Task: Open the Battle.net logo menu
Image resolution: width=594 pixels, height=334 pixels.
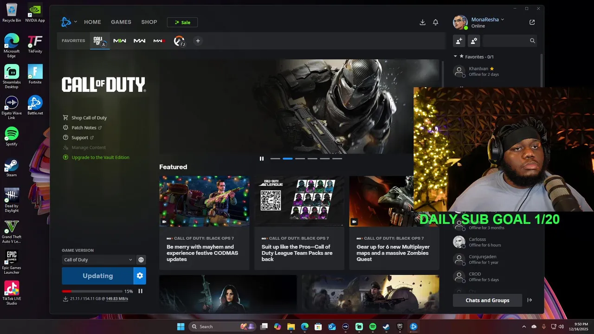Action: 66,22
